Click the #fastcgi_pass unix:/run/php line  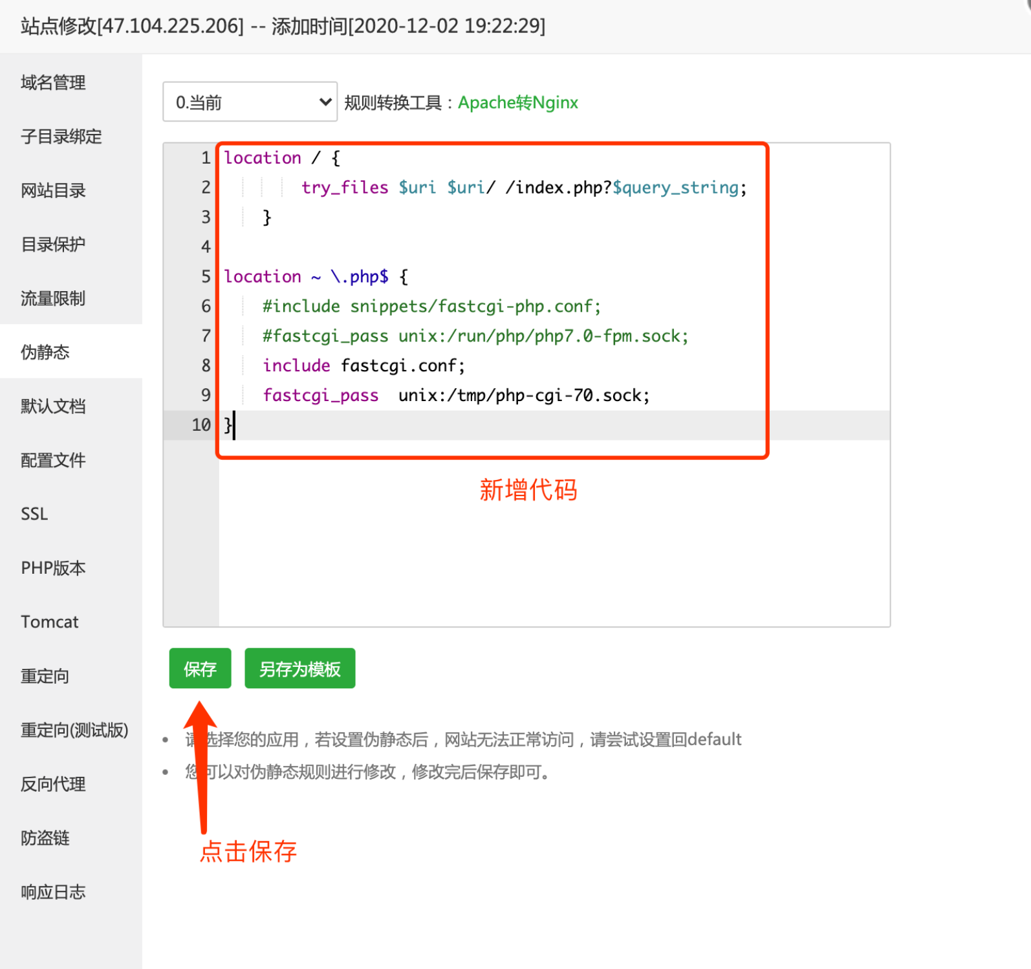pyautogui.click(x=475, y=336)
